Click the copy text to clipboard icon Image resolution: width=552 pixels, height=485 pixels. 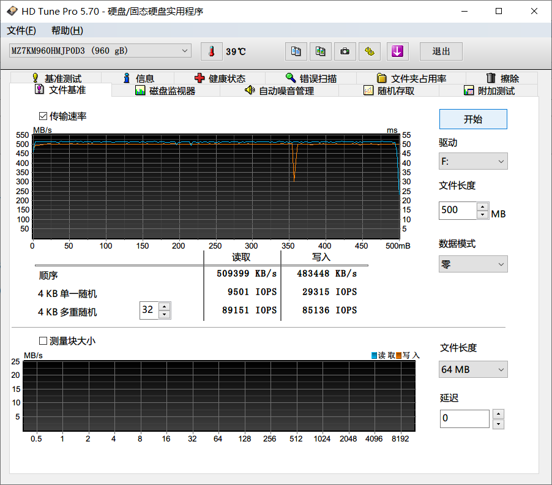tap(296, 51)
